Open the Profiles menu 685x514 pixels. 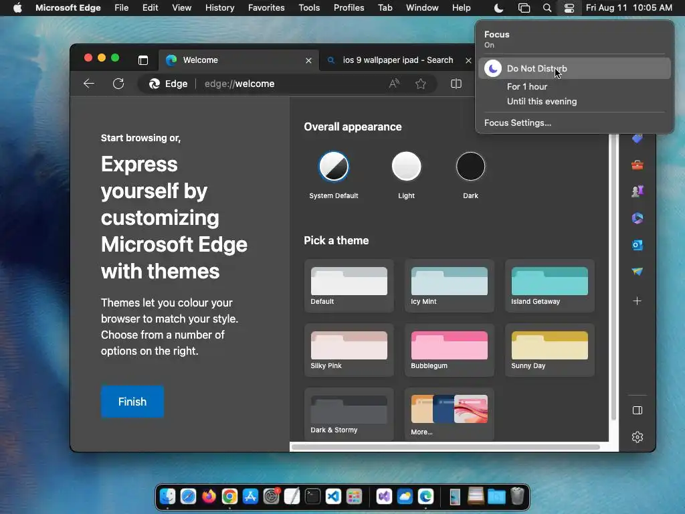pyautogui.click(x=349, y=8)
